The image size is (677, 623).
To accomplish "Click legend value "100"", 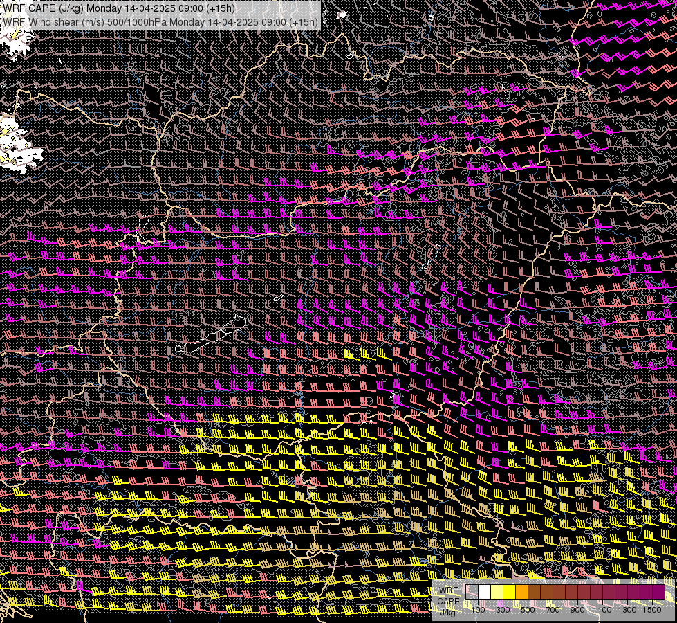I will (478, 610).
